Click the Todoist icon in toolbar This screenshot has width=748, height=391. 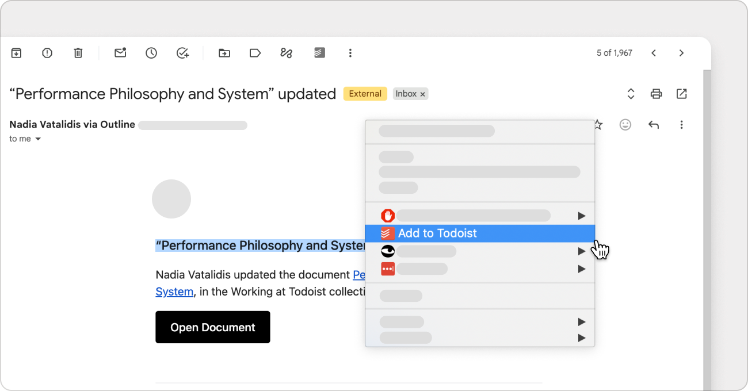click(x=319, y=53)
